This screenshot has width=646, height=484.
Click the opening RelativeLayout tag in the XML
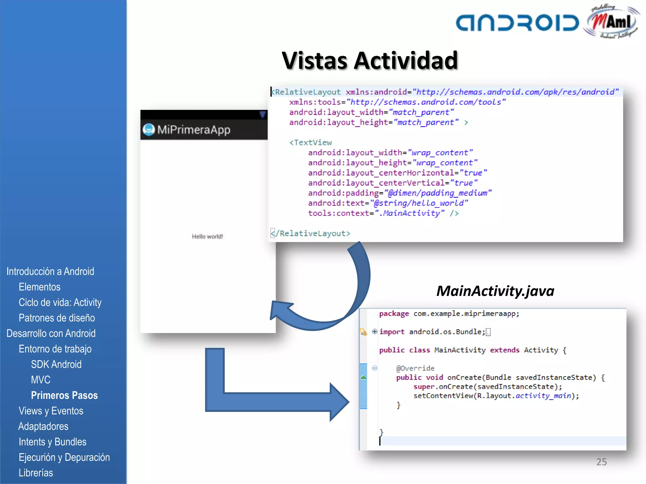pos(306,92)
